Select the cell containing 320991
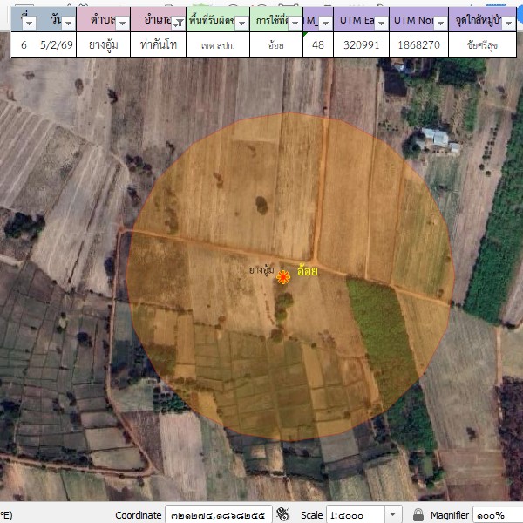 coord(361,44)
